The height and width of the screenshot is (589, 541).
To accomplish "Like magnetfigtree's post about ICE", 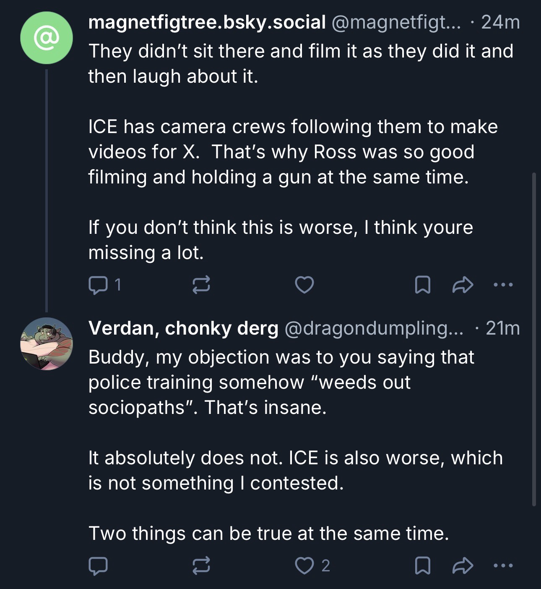I will (x=304, y=285).
